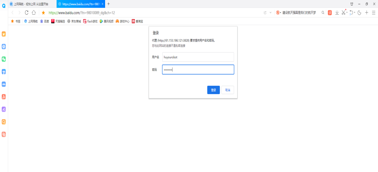Open the red PDF sidebar icon

pos(4,97)
